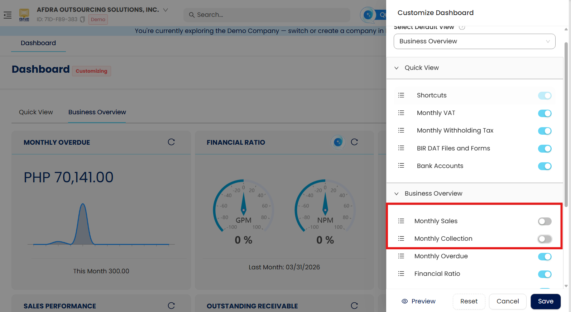Grab the reorder handle for Monthly Overdue
This screenshot has height=312, width=571.
[401, 256]
